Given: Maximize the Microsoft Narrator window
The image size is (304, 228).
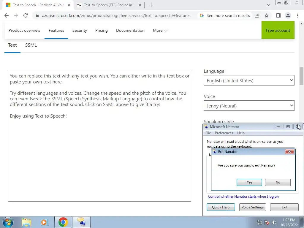Looking at the screenshot, I should 288,127.
